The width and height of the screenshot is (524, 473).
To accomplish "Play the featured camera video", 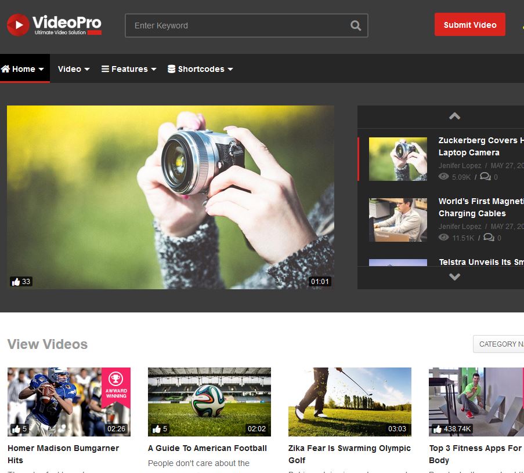I will pos(171,197).
